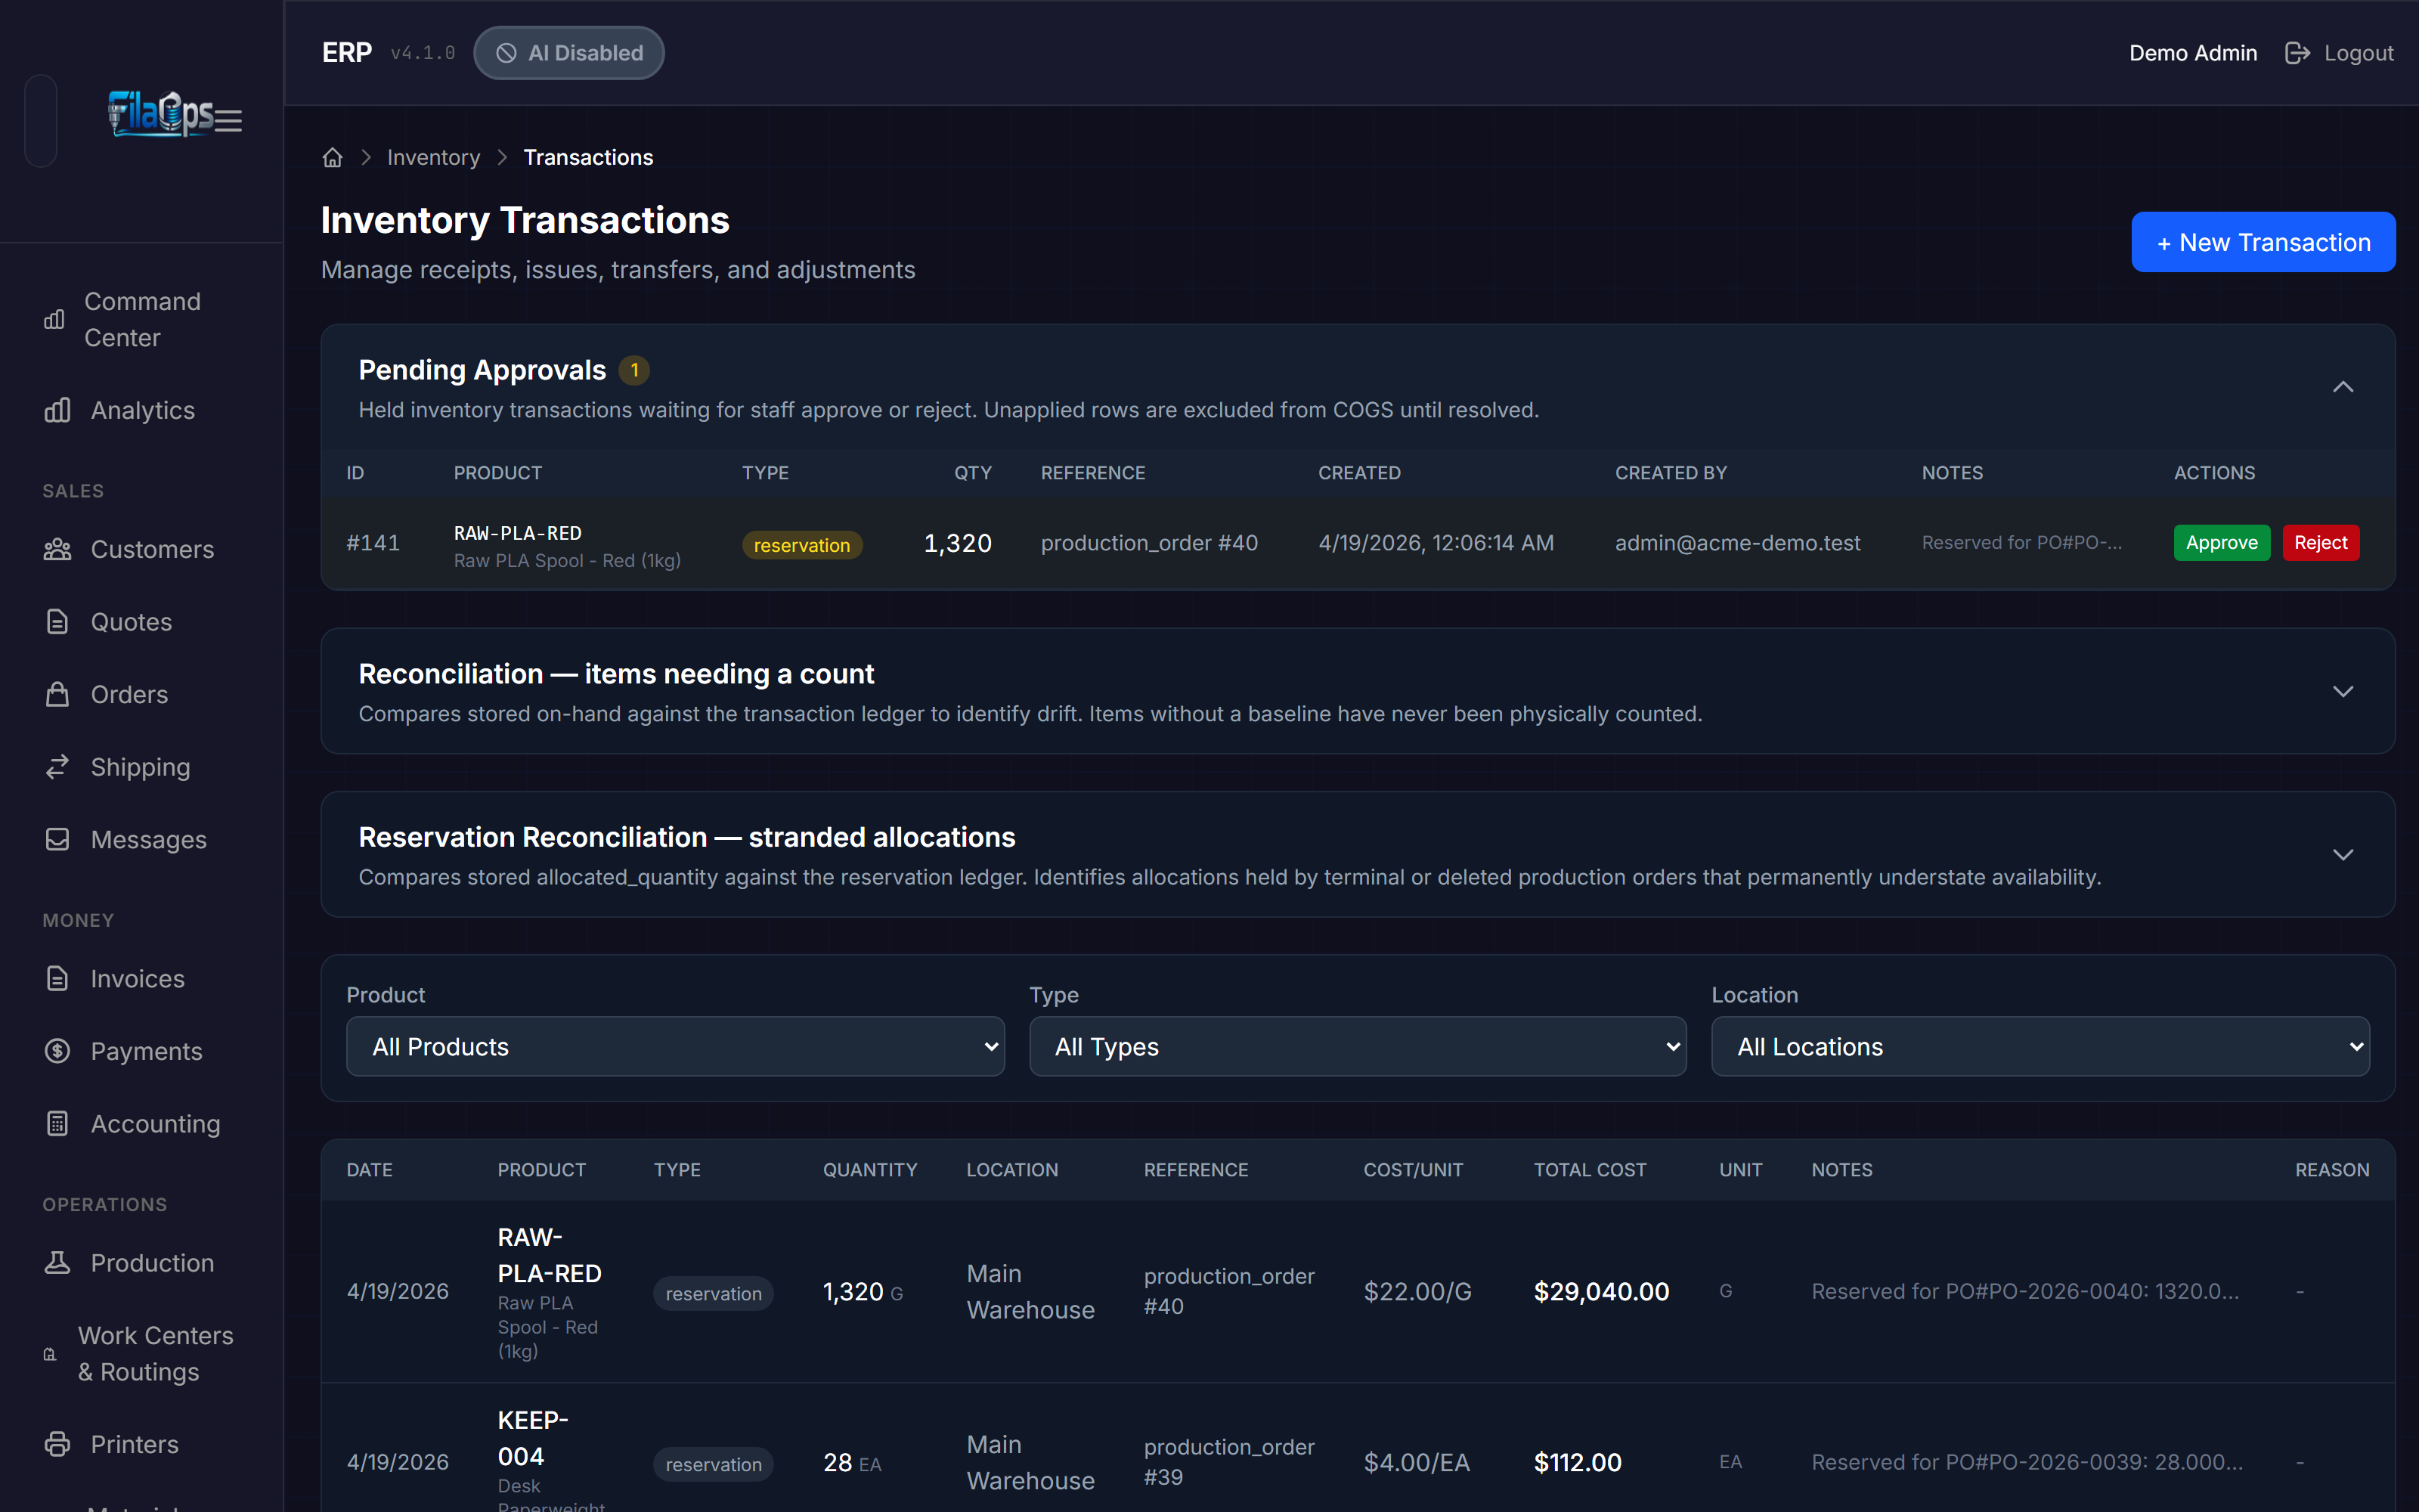Open Invoices in sidebar

click(142, 978)
